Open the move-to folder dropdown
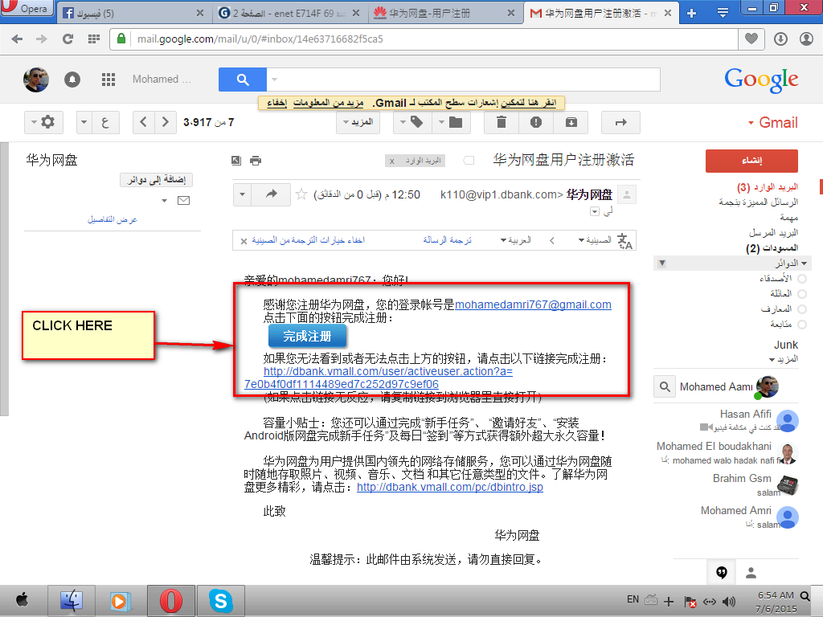The width and height of the screenshot is (823, 617). point(451,122)
